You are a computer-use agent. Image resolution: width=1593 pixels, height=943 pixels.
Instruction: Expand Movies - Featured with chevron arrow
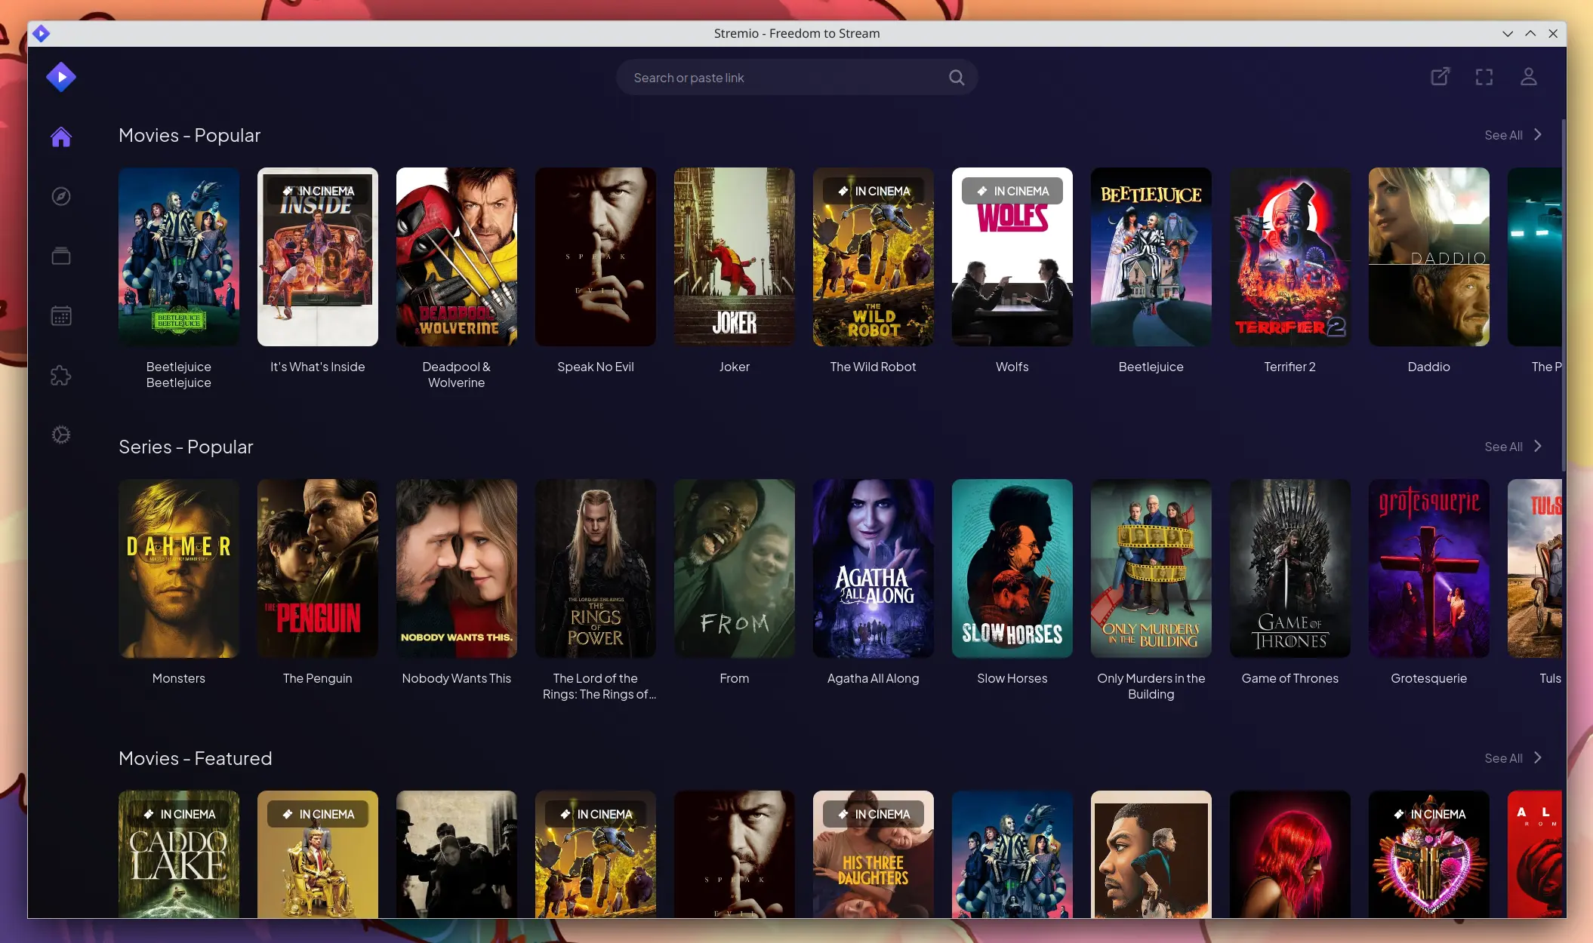tap(1538, 758)
